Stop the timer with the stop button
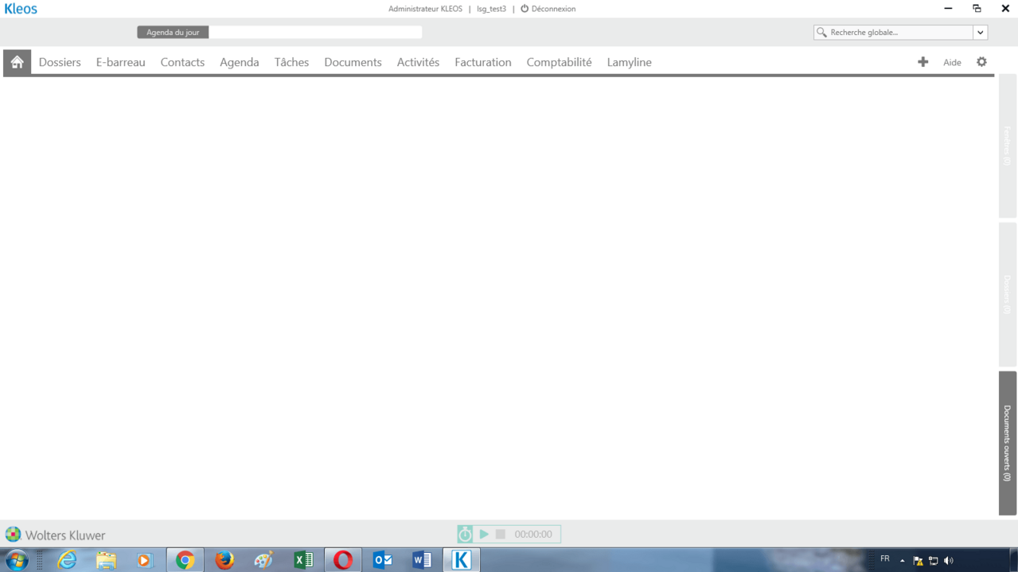1018x572 pixels. (x=501, y=535)
